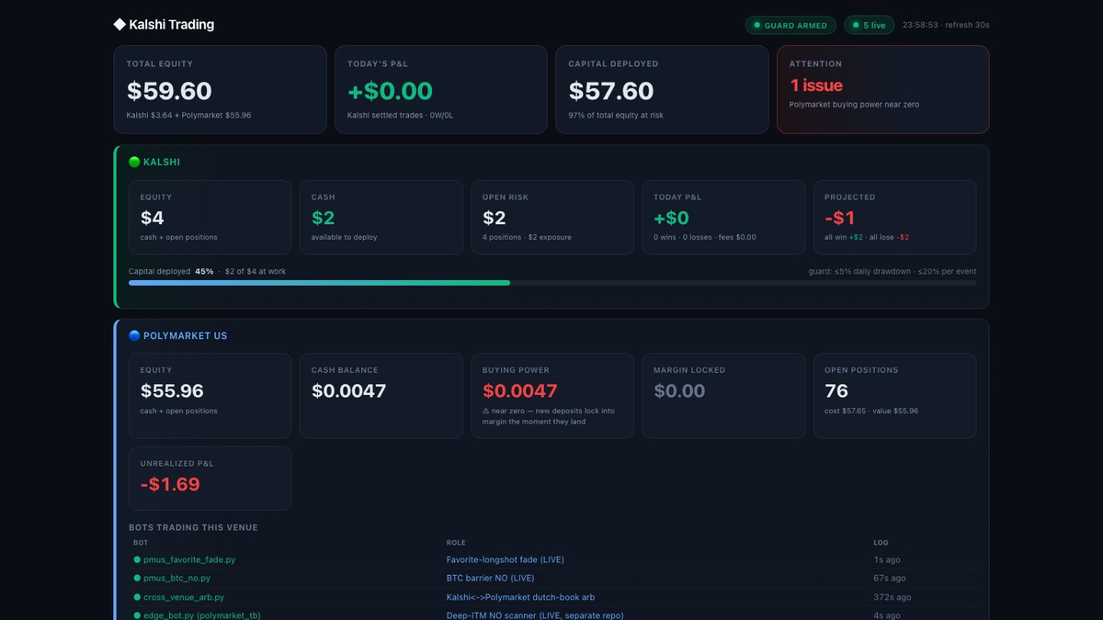The image size is (1103, 620).
Task: Click the blue circle icon beside POLYMARKET US
Action: (134, 335)
